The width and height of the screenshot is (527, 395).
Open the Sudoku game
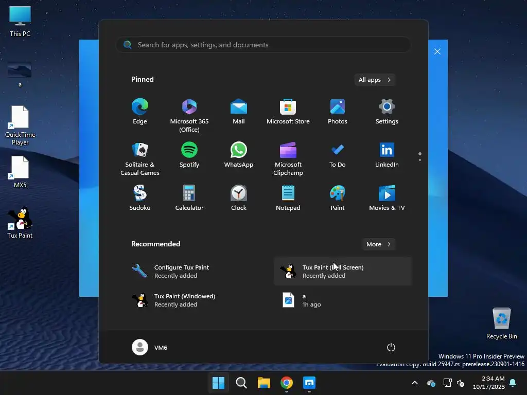click(x=140, y=198)
